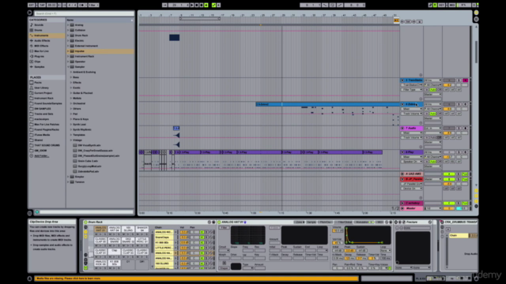Switch to Modulation tab
The width and height of the screenshot is (506, 284).
click(x=364, y=222)
